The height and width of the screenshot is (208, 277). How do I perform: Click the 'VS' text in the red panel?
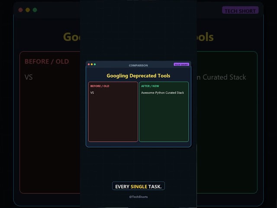(92, 93)
